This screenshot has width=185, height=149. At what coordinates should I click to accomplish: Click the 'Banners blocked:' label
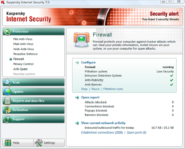point(97,115)
